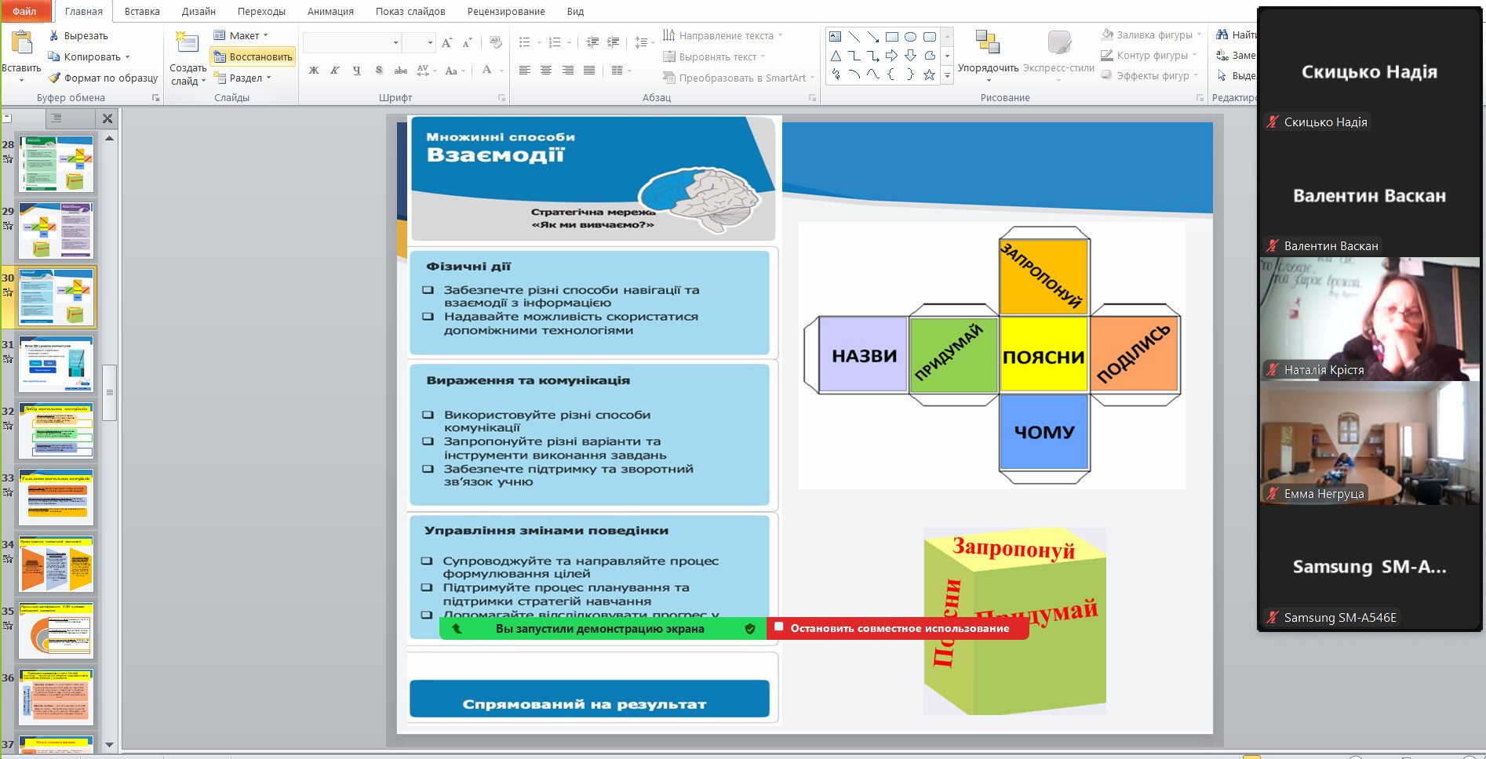
Task: Increase the list indent level
Action: [x=614, y=42]
